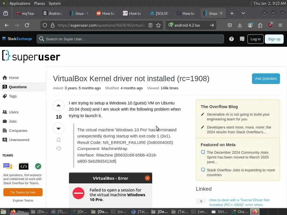The height and width of the screenshot is (215, 287).
Task: Save the question with bookmark icon
Action: (x=59, y=140)
